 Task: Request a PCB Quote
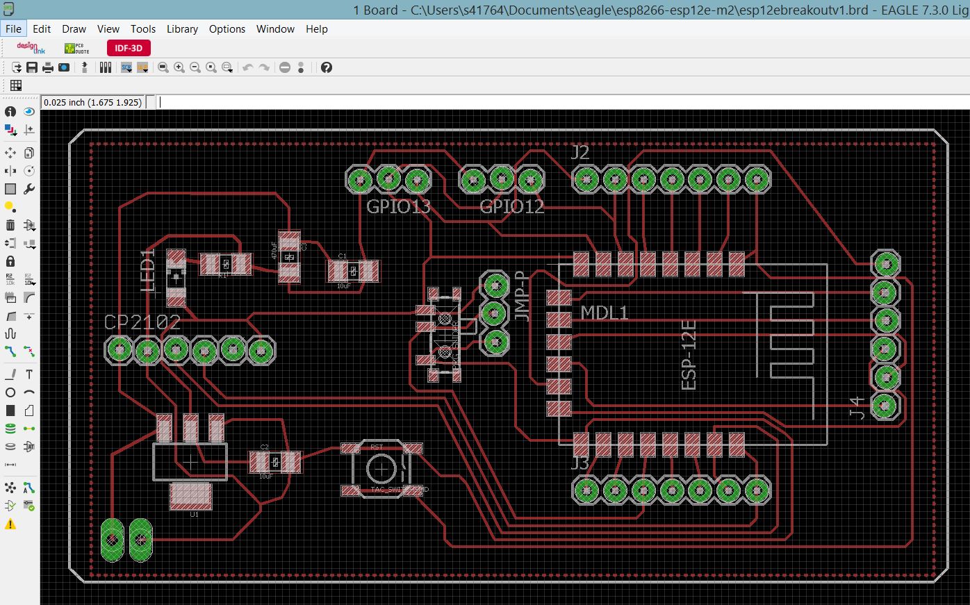click(76, 48)
